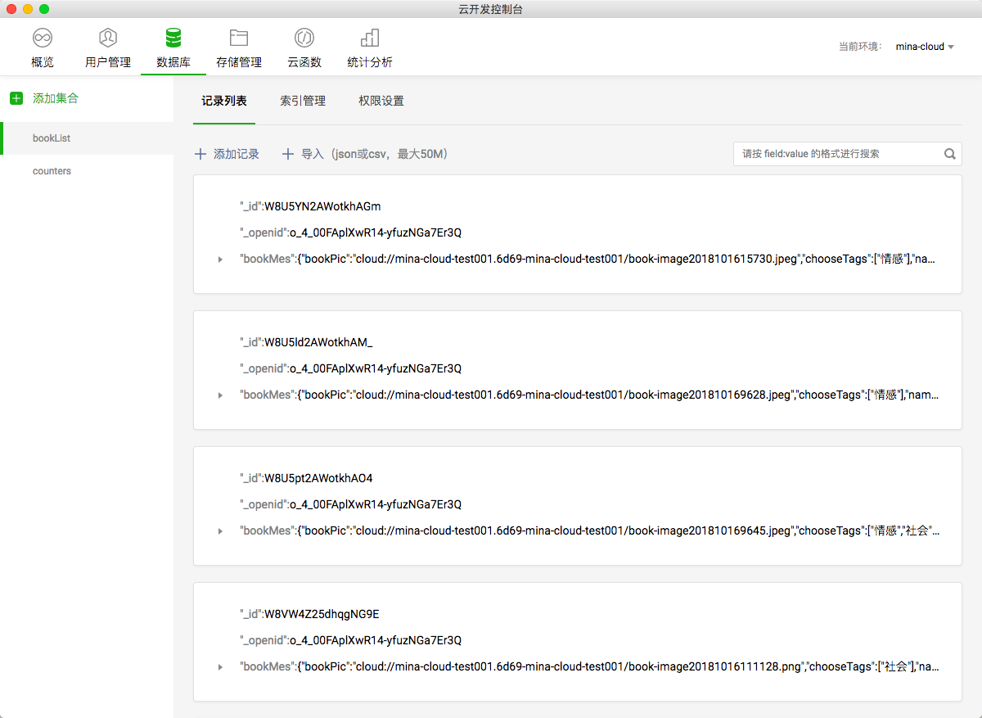The image size is (982, 718).
Task: Expand bookMes of record W8U5YN2AWotkhAGm
Action: click(x=220, y=260)
